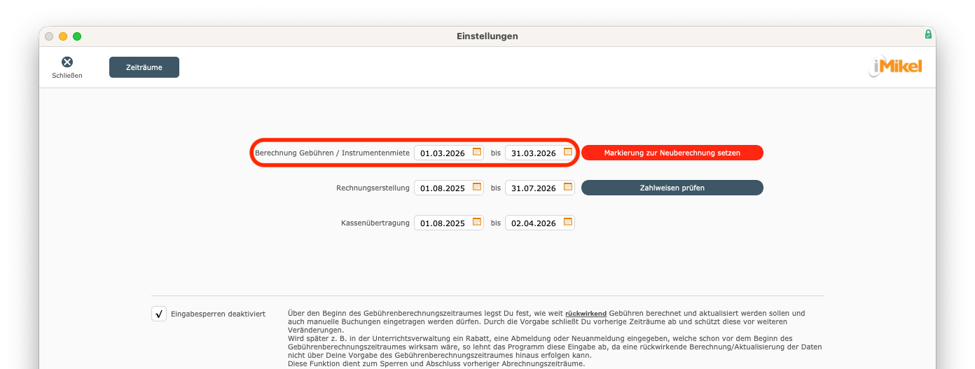Viewport: 975px width, 369px height.
Task: Click the Schließen label
Action: [67, 76]
